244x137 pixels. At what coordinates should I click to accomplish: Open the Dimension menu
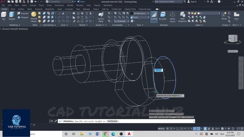coord(59,5)
